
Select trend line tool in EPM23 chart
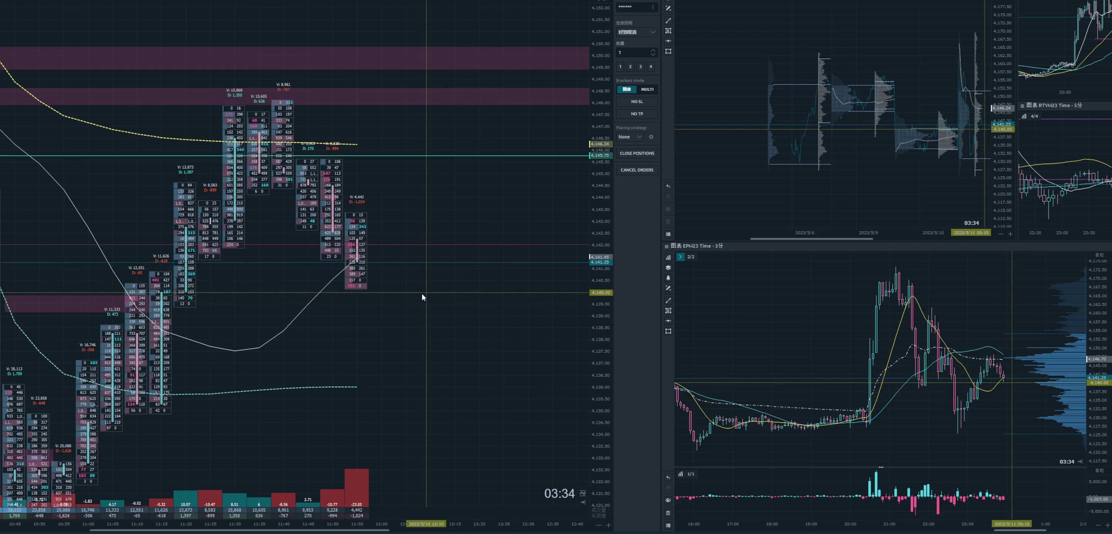(x=668, y=300)
